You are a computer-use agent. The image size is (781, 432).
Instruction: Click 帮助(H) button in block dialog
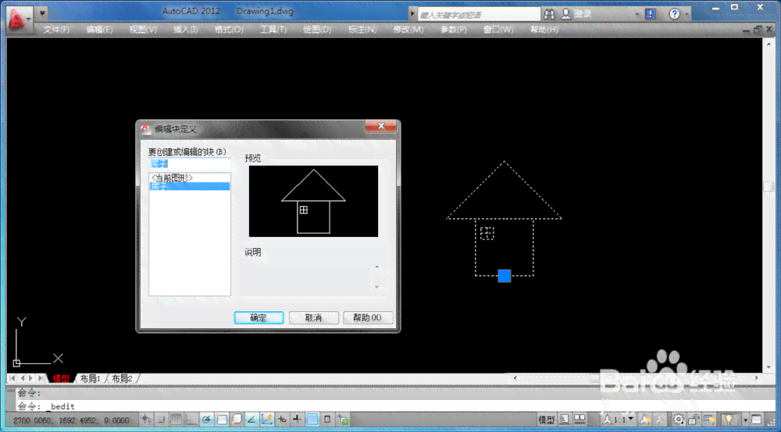point(368,317)
